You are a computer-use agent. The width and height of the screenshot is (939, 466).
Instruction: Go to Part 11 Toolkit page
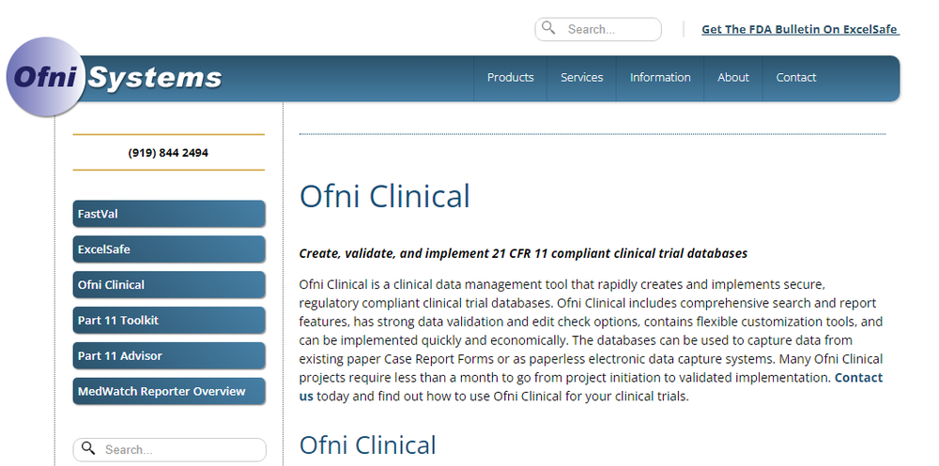(169, 320)
